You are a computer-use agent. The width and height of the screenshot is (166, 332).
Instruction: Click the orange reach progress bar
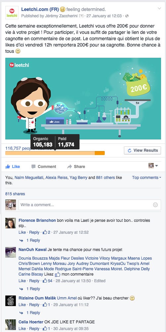point(55,153)
